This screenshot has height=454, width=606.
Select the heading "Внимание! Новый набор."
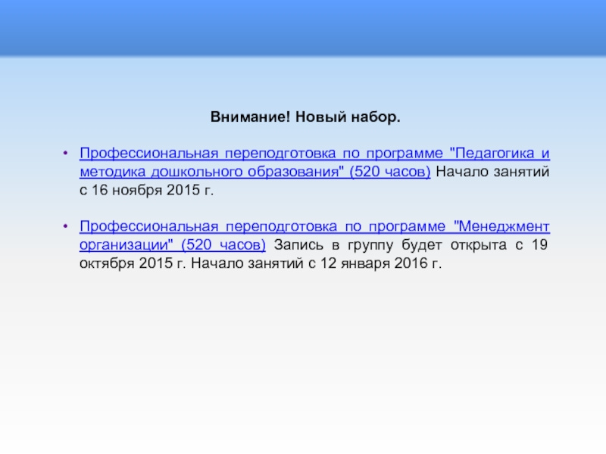pyautogui.click(x=305, y=117)
